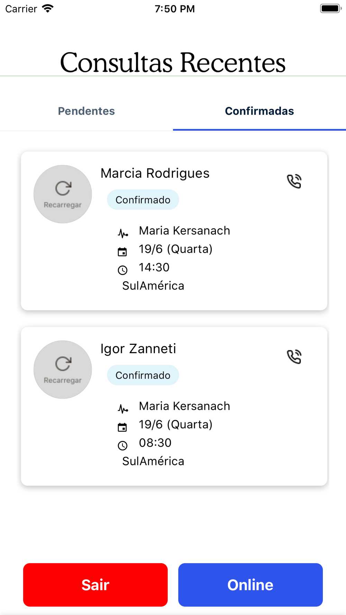346x615 pixels.
Task: Open Igor Zanneti appointment name
Action: click(138, 349)
